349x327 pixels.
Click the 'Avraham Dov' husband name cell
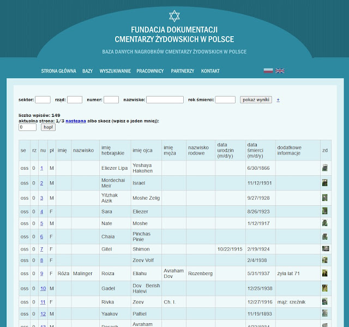[174, 274]
